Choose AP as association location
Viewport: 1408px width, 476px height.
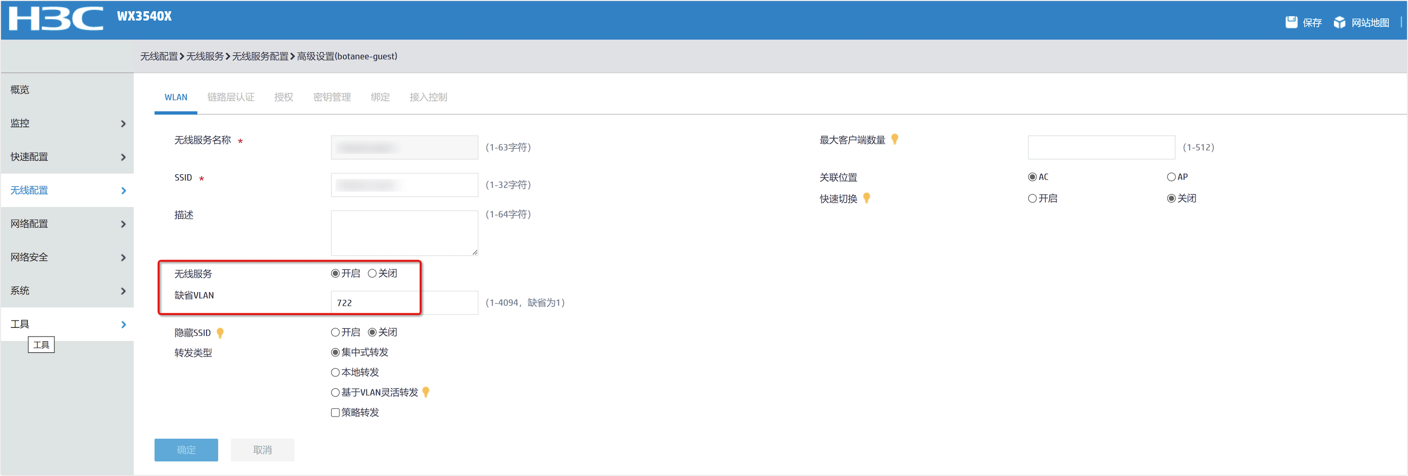tap(1171, 177)
